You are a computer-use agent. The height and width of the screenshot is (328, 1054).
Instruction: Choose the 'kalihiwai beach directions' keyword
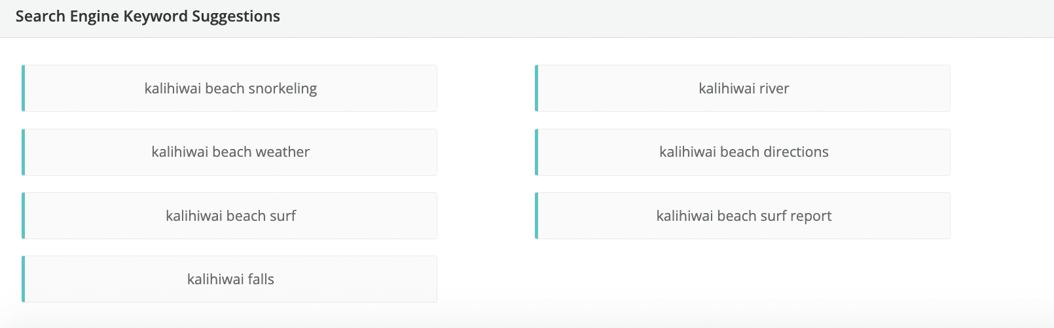point(744,152)
